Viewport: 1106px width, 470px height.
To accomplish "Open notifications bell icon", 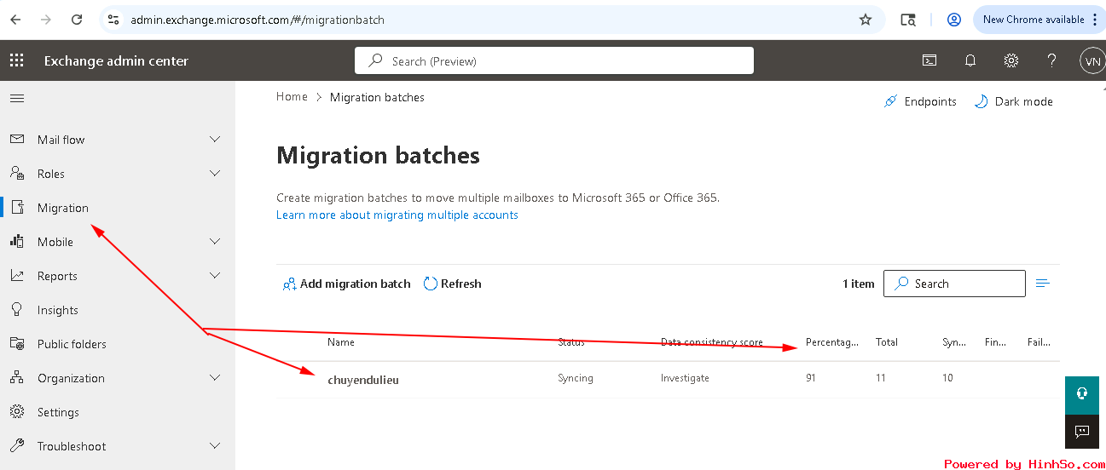I will 970,60.
